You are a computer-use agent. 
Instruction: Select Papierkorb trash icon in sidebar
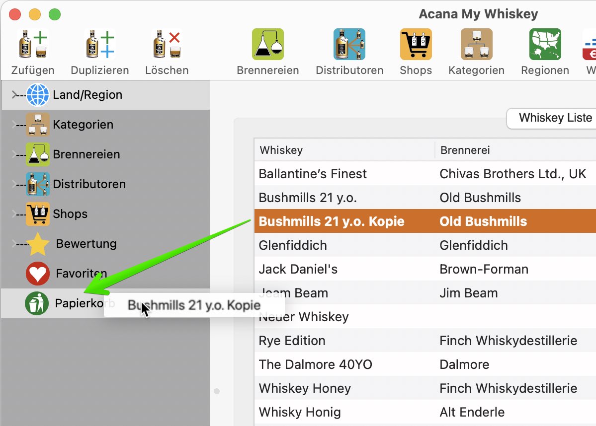37,303
